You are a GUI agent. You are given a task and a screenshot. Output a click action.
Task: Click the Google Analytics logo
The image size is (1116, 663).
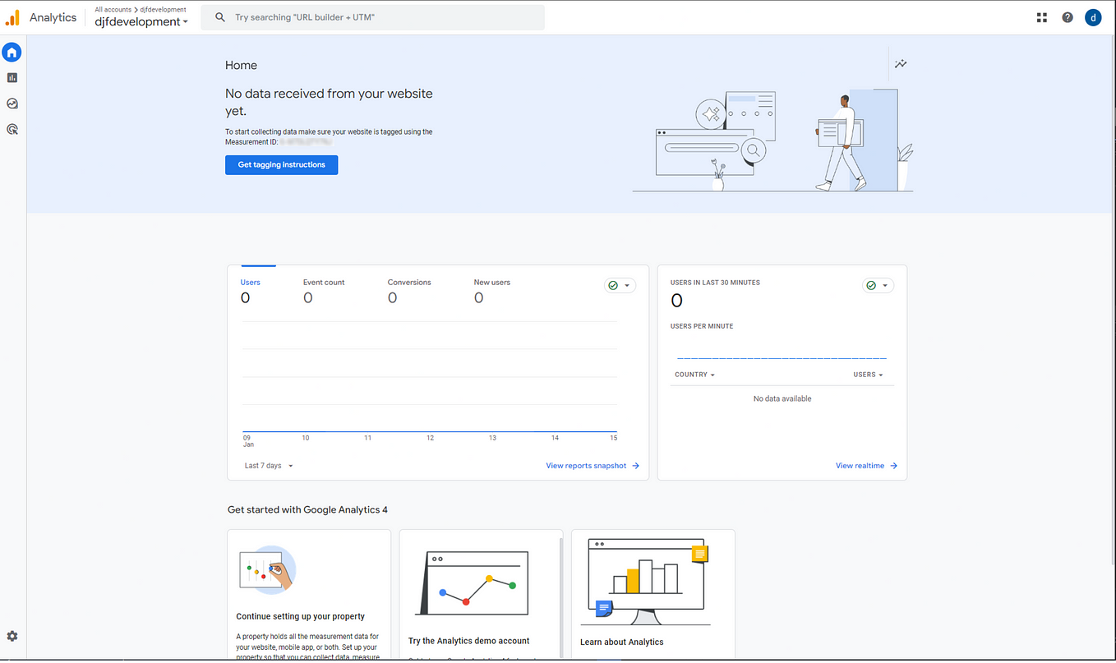coord(12,17)
